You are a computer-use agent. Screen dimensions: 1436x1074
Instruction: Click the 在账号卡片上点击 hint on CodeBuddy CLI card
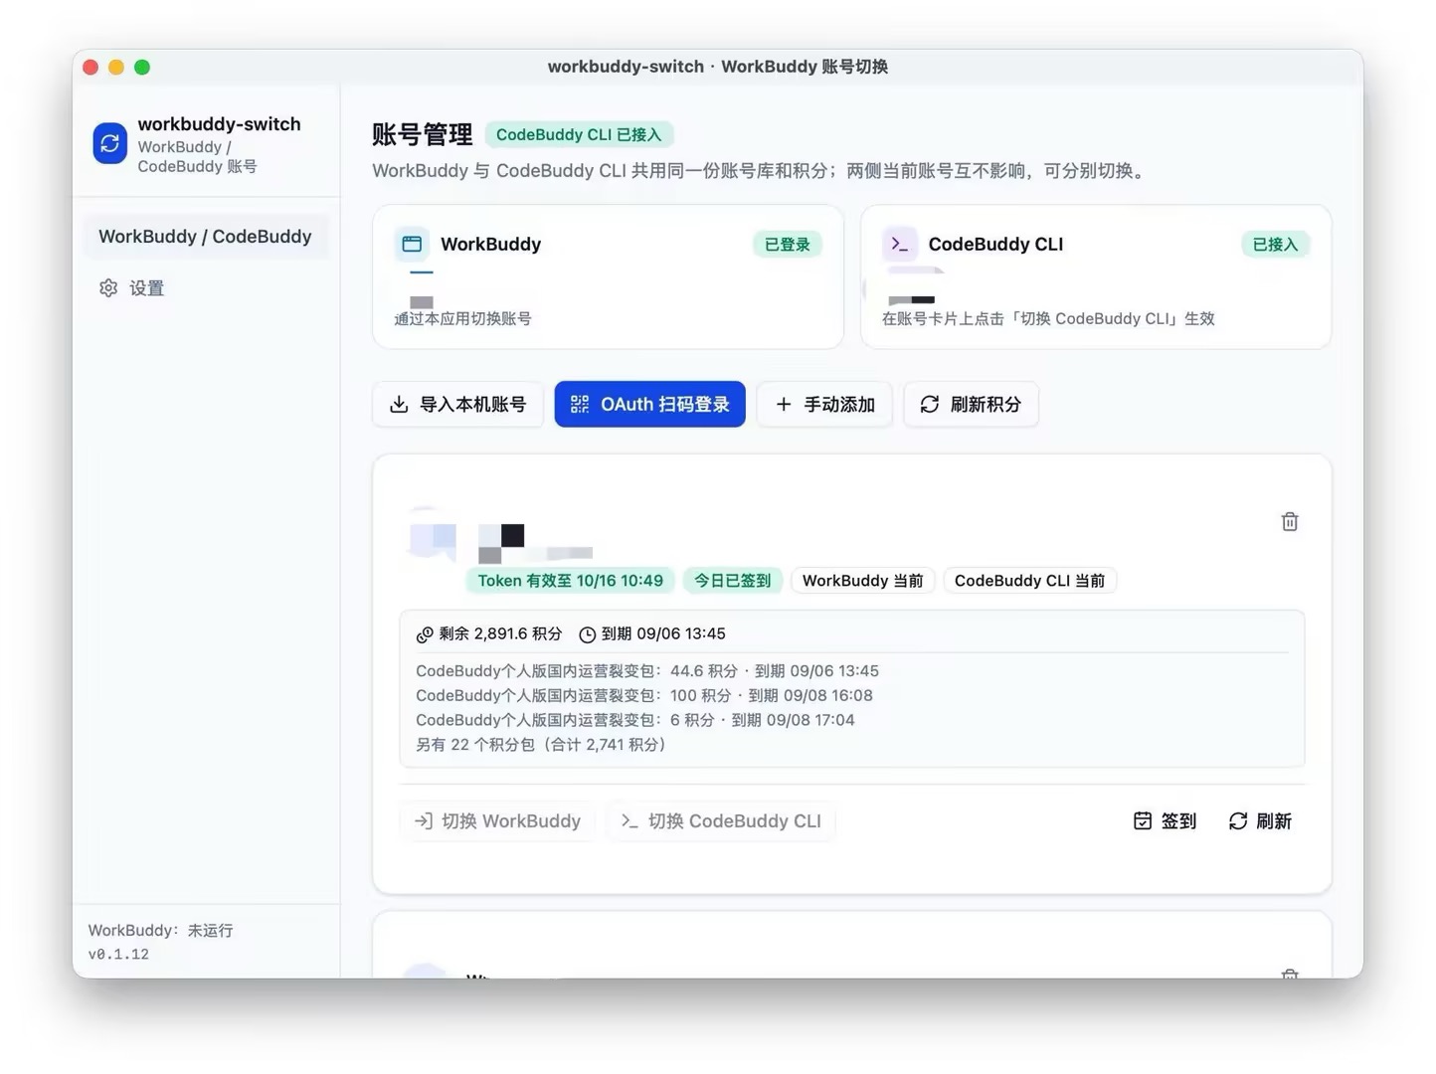(x=1048, y=319)
